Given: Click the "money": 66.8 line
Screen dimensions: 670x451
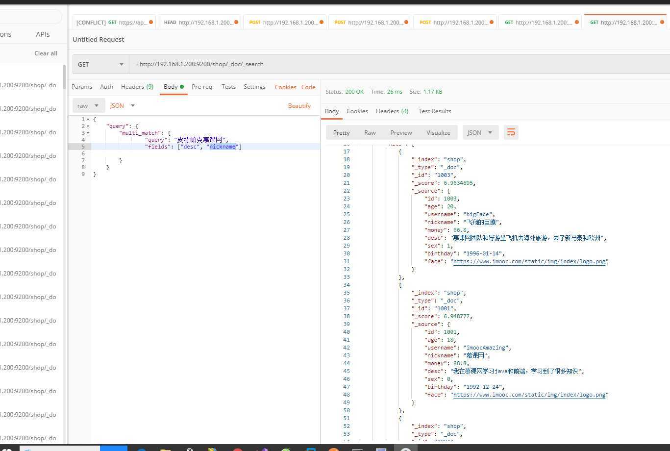Looking at the screenshot, I should click(x=447, y=230).
